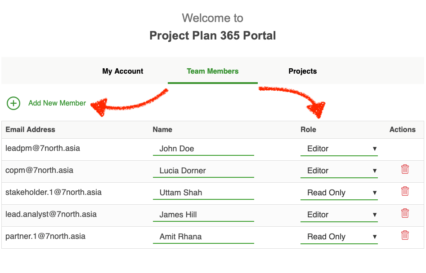Switch to the My Account tab
The height and width of the screenshot is (273, 426).
(x=123, y=71)
